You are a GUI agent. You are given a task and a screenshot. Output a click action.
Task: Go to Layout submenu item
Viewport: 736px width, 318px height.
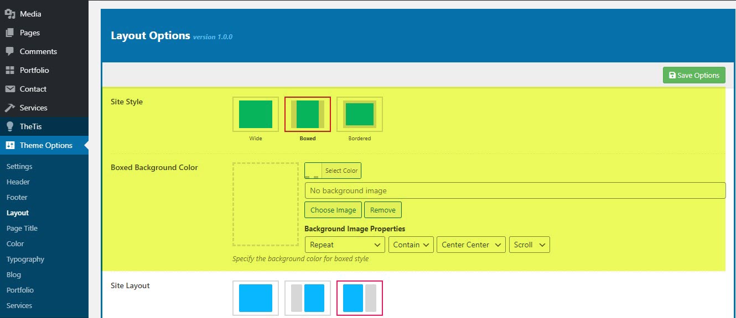(18, 213)
